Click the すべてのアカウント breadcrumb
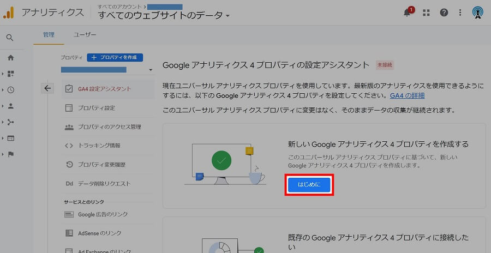 119,6
